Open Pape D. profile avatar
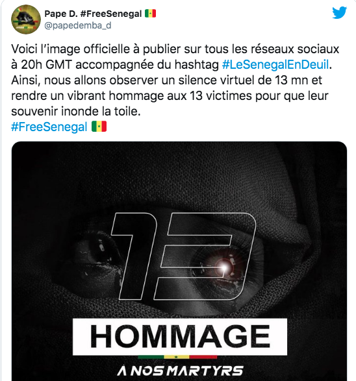Viewport: 356px width, 381px height. [26, 19]
